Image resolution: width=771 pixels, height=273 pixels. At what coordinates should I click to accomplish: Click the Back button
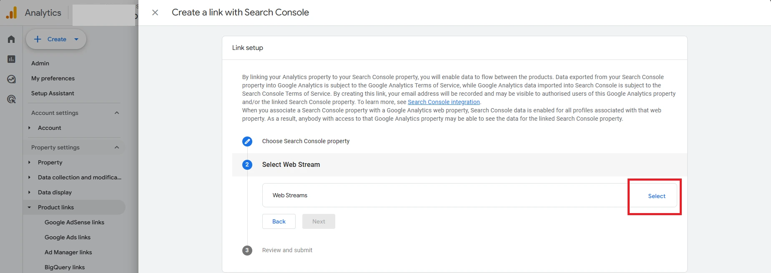279,221
